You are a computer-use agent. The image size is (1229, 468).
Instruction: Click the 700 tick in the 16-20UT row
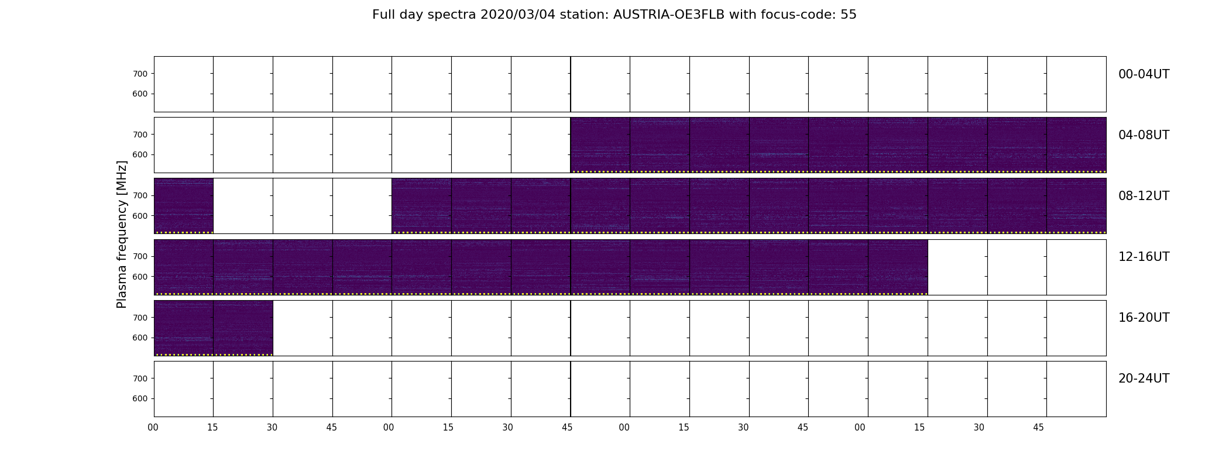[140, 318]
